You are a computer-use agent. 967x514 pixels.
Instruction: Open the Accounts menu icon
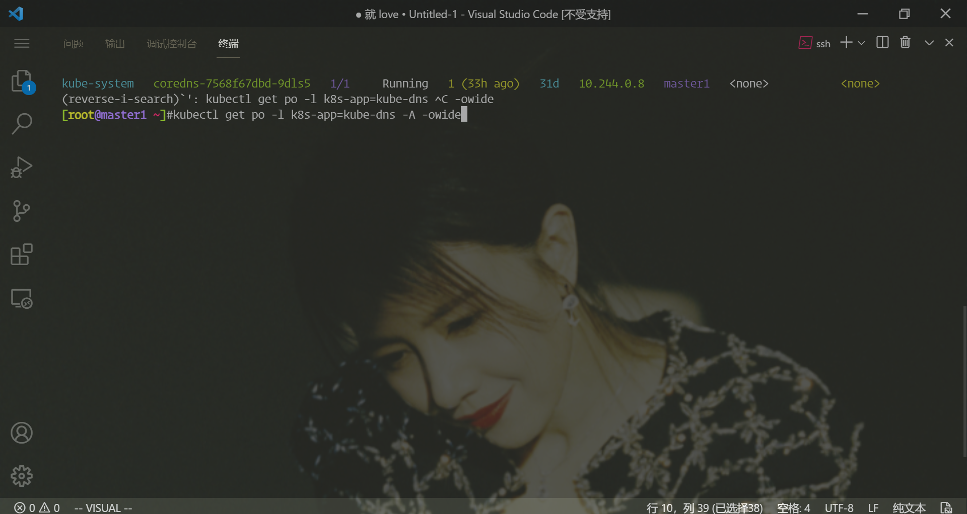click(22, 433)
